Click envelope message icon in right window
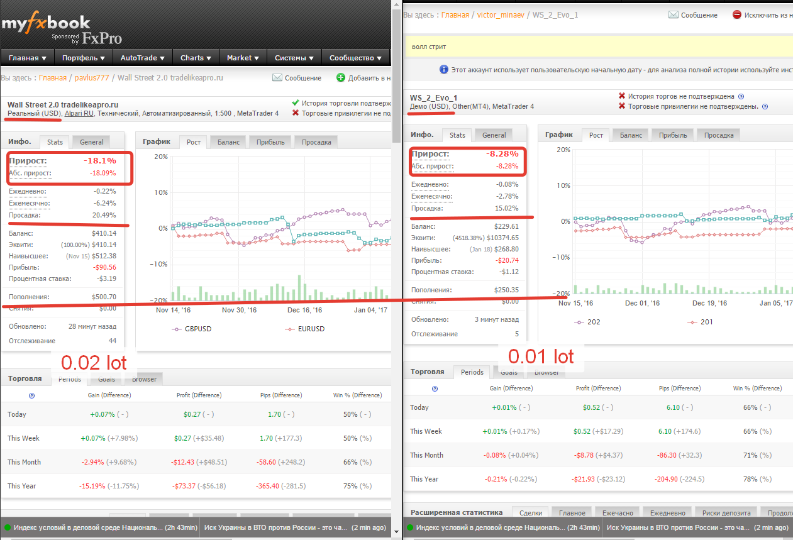 (674, 15)
